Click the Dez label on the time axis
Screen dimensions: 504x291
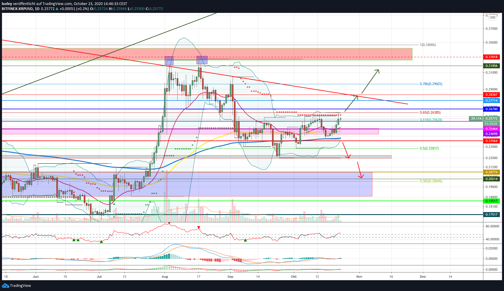423,277
